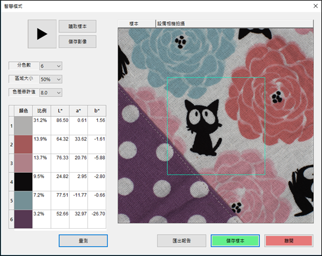Click the 樣本 header cell
Image resolution: width=322 pixels, height=256 pixels.
[x=137, y=24]
